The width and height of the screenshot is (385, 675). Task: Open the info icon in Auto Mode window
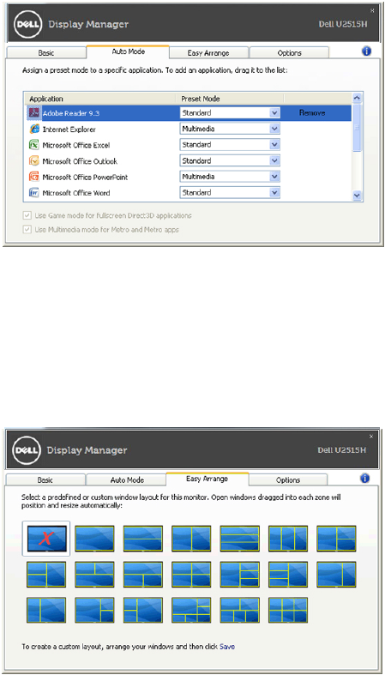366,51
